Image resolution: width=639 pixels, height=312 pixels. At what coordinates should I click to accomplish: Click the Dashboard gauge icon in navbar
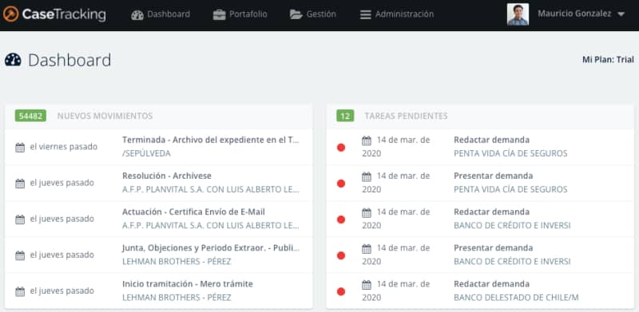point(137,14)
